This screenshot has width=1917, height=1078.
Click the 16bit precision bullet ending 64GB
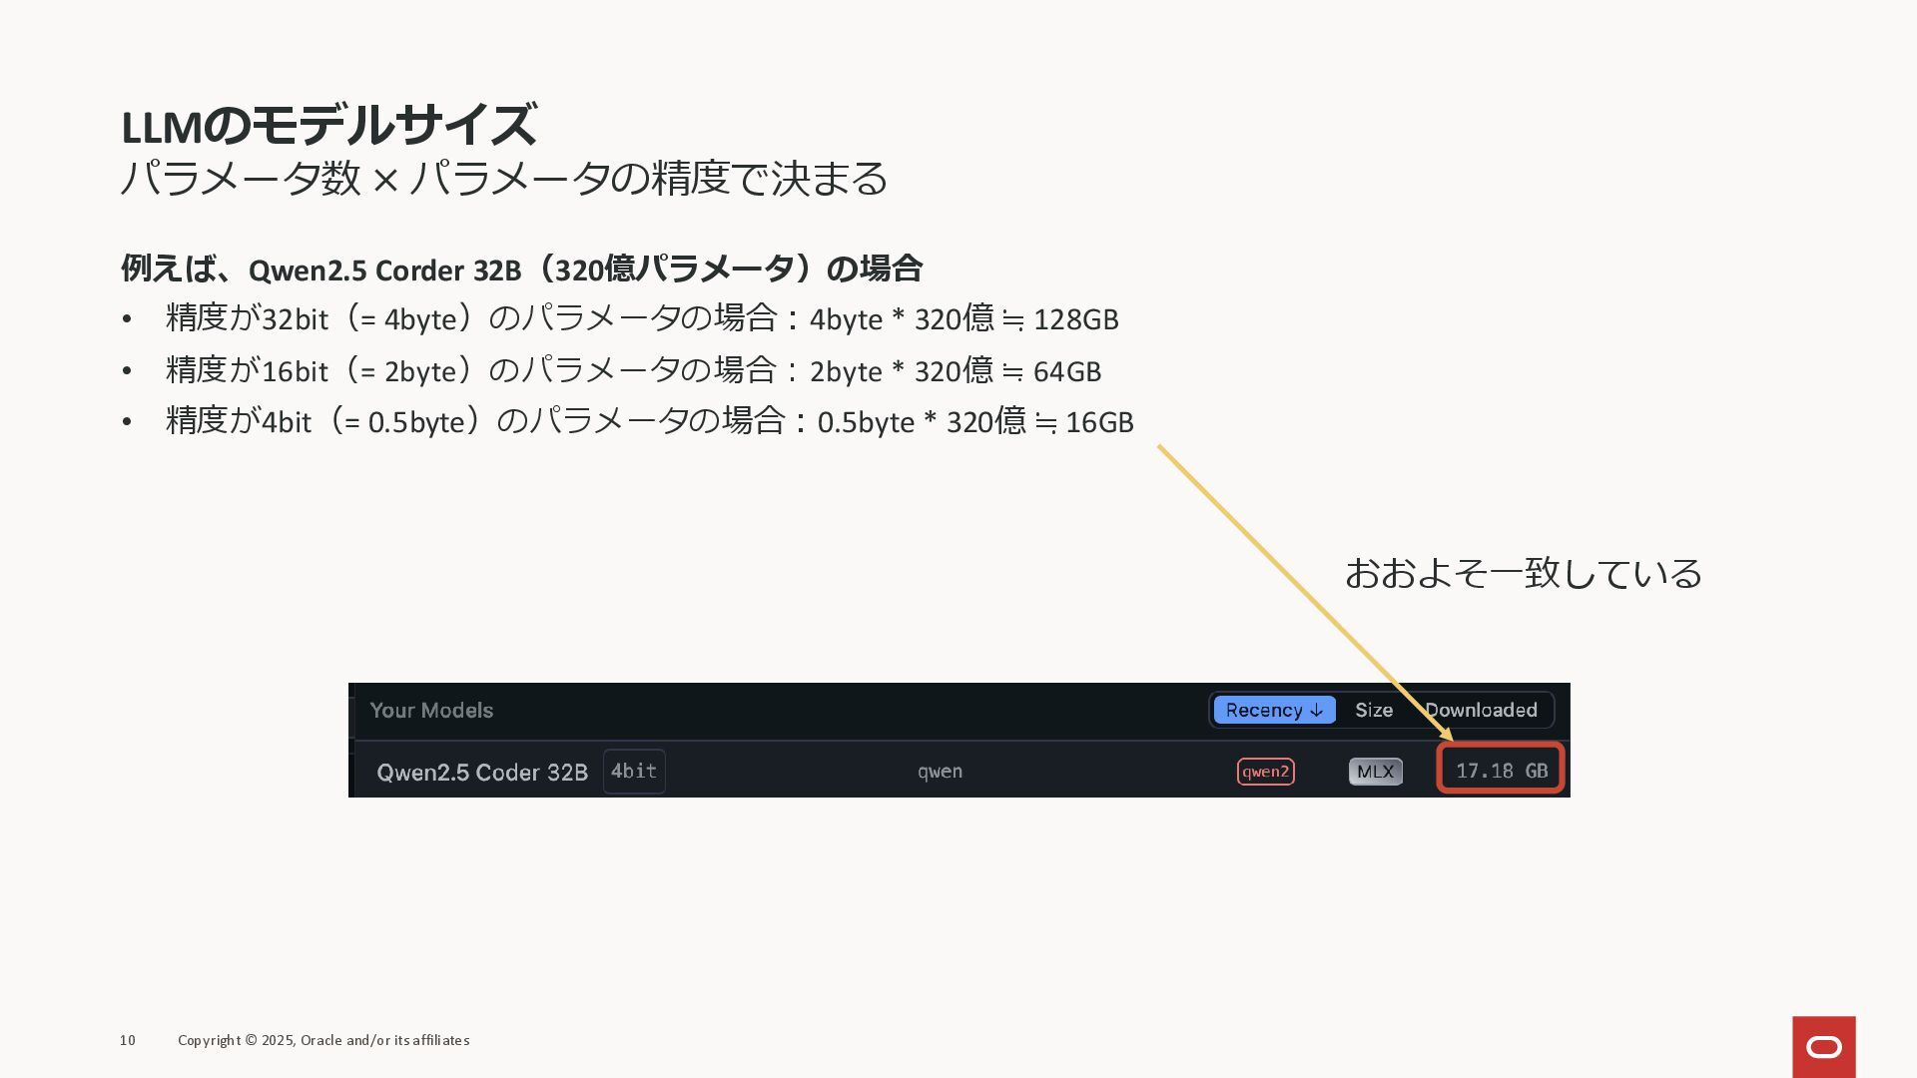633,371
